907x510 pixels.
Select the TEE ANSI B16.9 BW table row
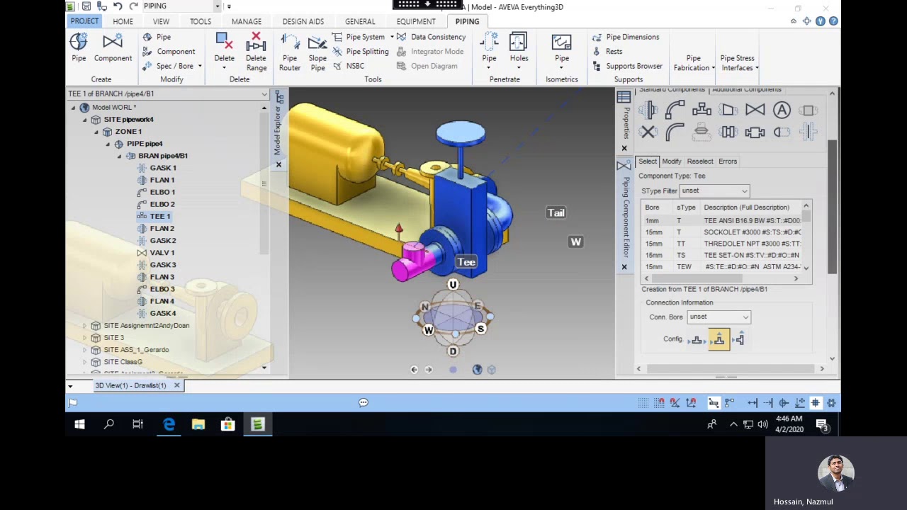click(722, 221)
